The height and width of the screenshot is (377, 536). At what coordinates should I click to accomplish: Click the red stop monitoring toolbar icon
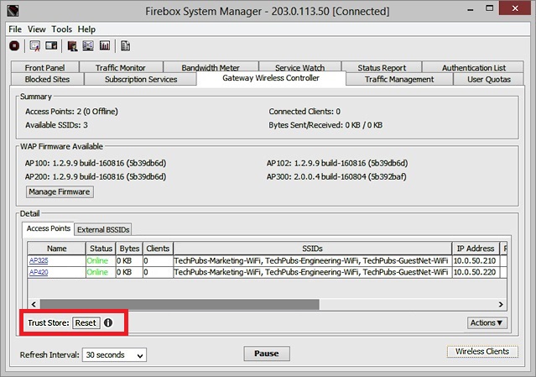[x=14, y=45]
